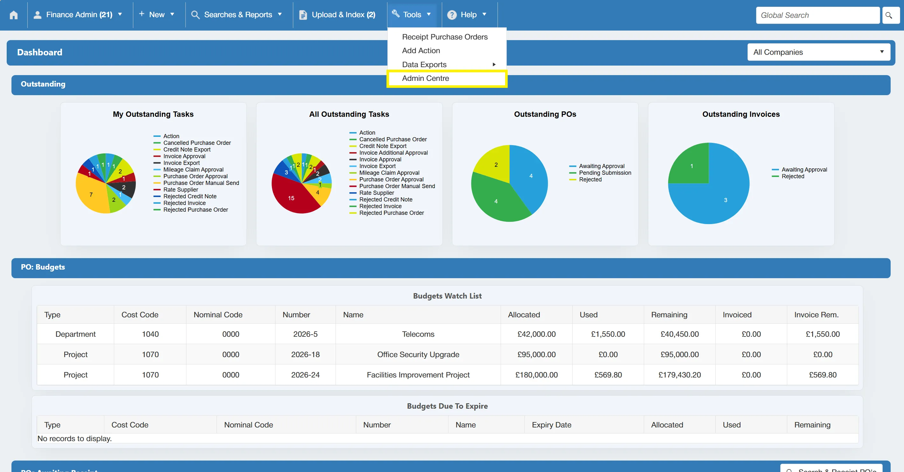904x472 pixels.
Task: Click the Telecoms budget name
Action: (418, 334)
